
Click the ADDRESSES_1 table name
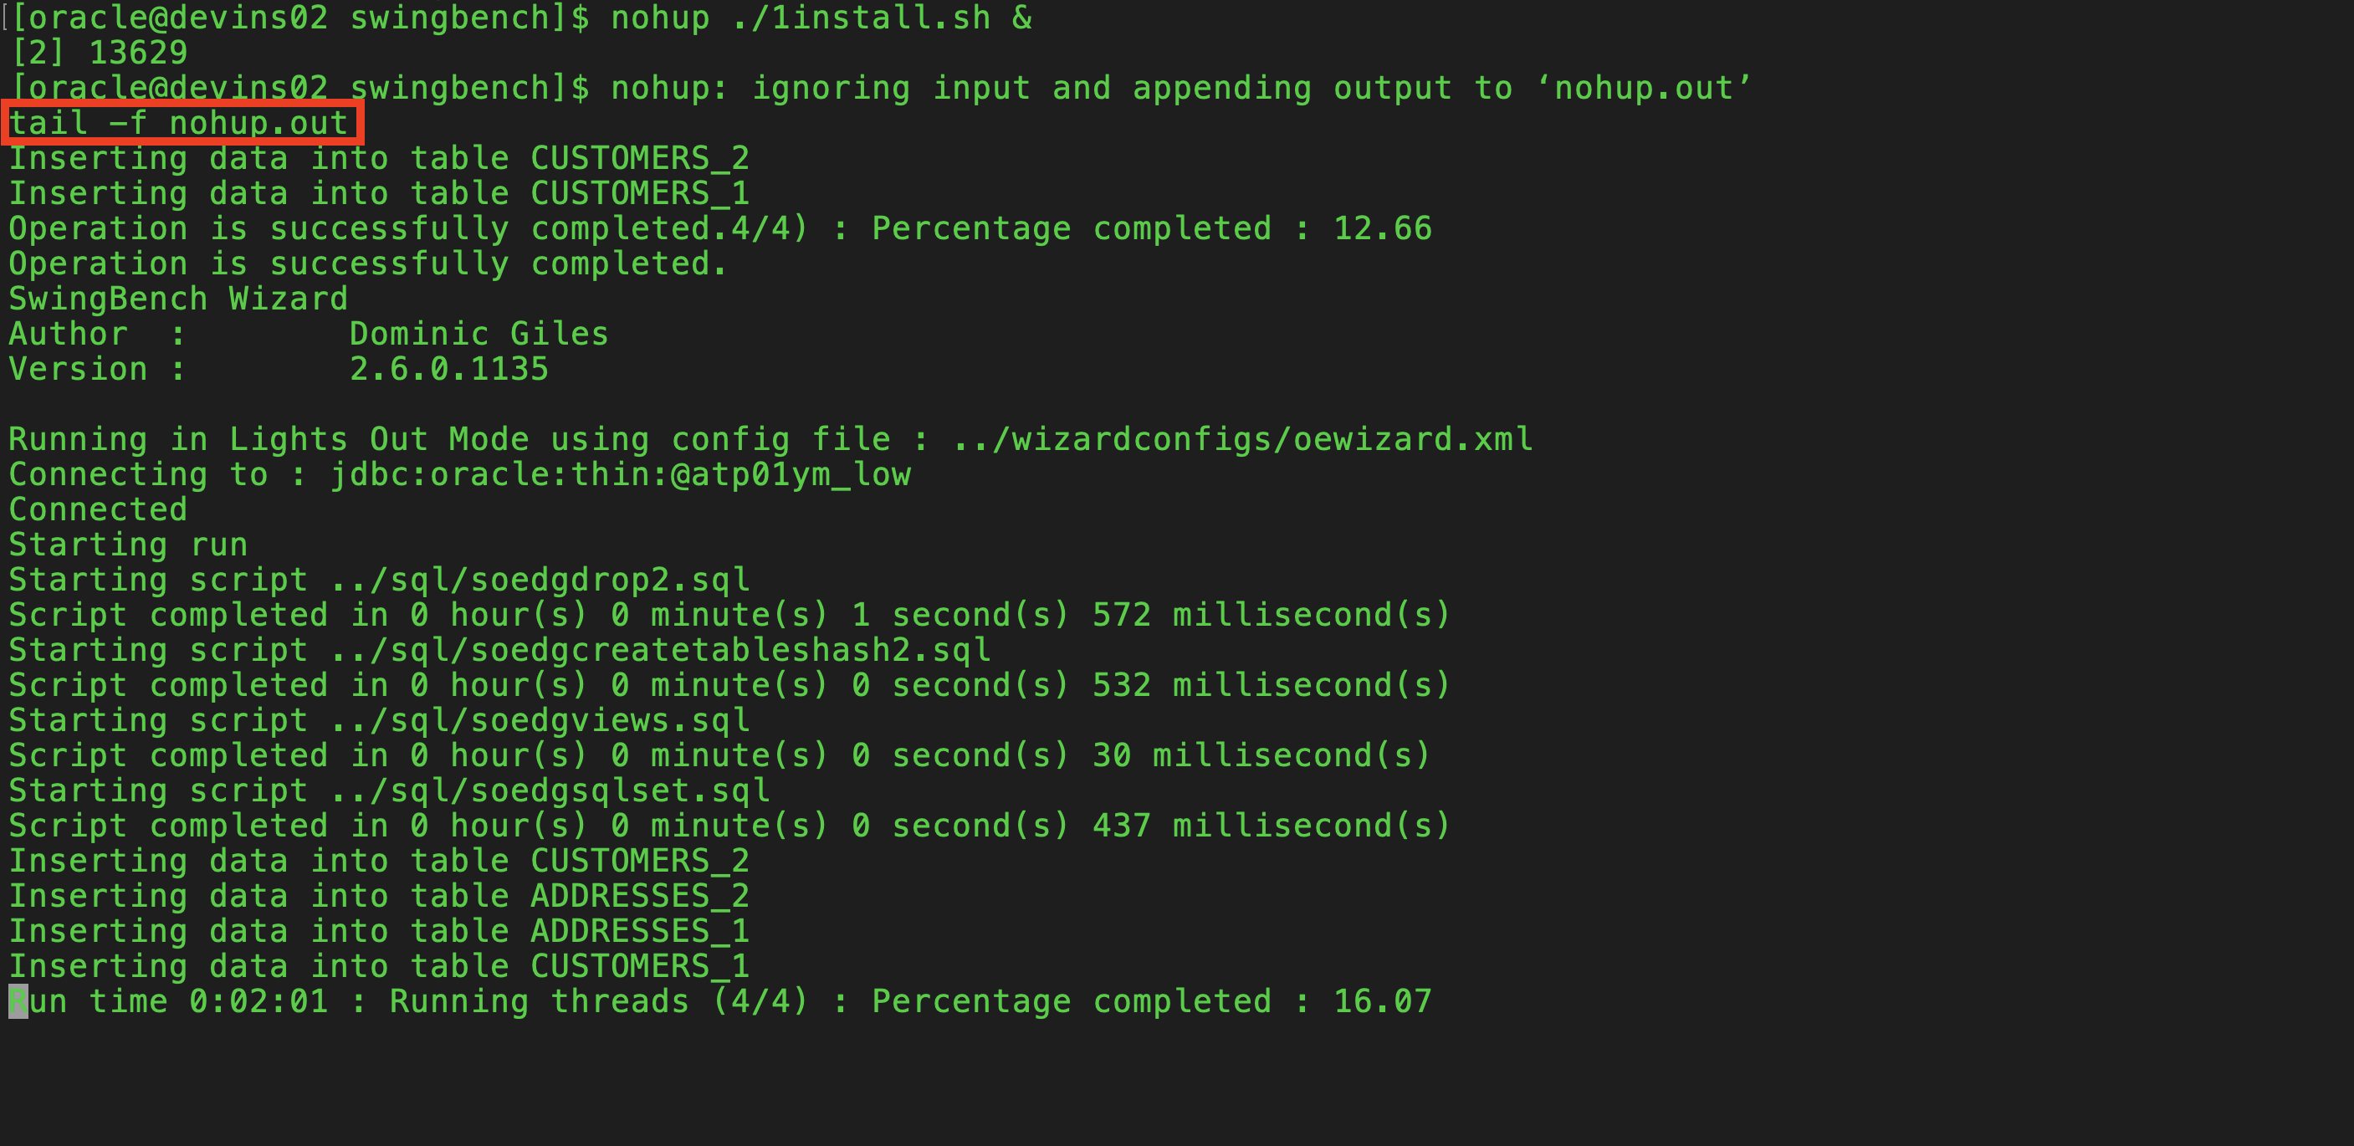640,931
